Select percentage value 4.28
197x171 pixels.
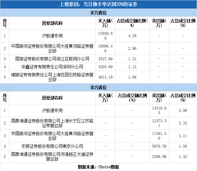click(x=132, y=36)
